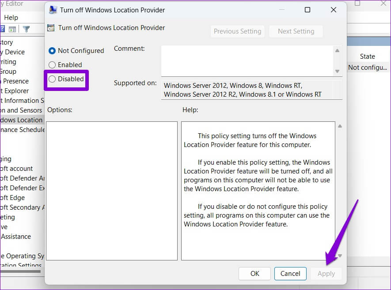The height and width of the screenshot is (290, 391).
Task: Select 'Assistance' item in the tree
Action: pyautogui.click(x=16, y=237)
